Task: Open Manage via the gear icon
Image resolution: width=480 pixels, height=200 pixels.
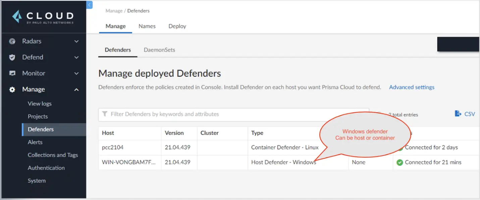Action: (x=12, y=89)
